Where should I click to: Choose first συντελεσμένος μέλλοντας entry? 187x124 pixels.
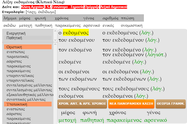point(29,85)
